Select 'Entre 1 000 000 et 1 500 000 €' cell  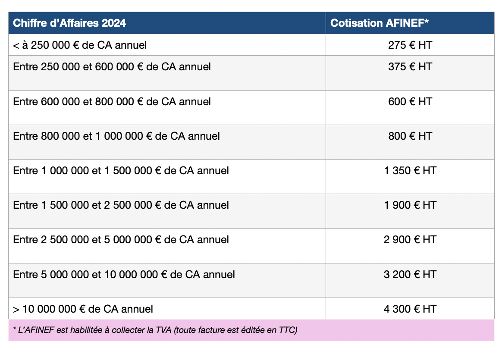tap(121, 171)
